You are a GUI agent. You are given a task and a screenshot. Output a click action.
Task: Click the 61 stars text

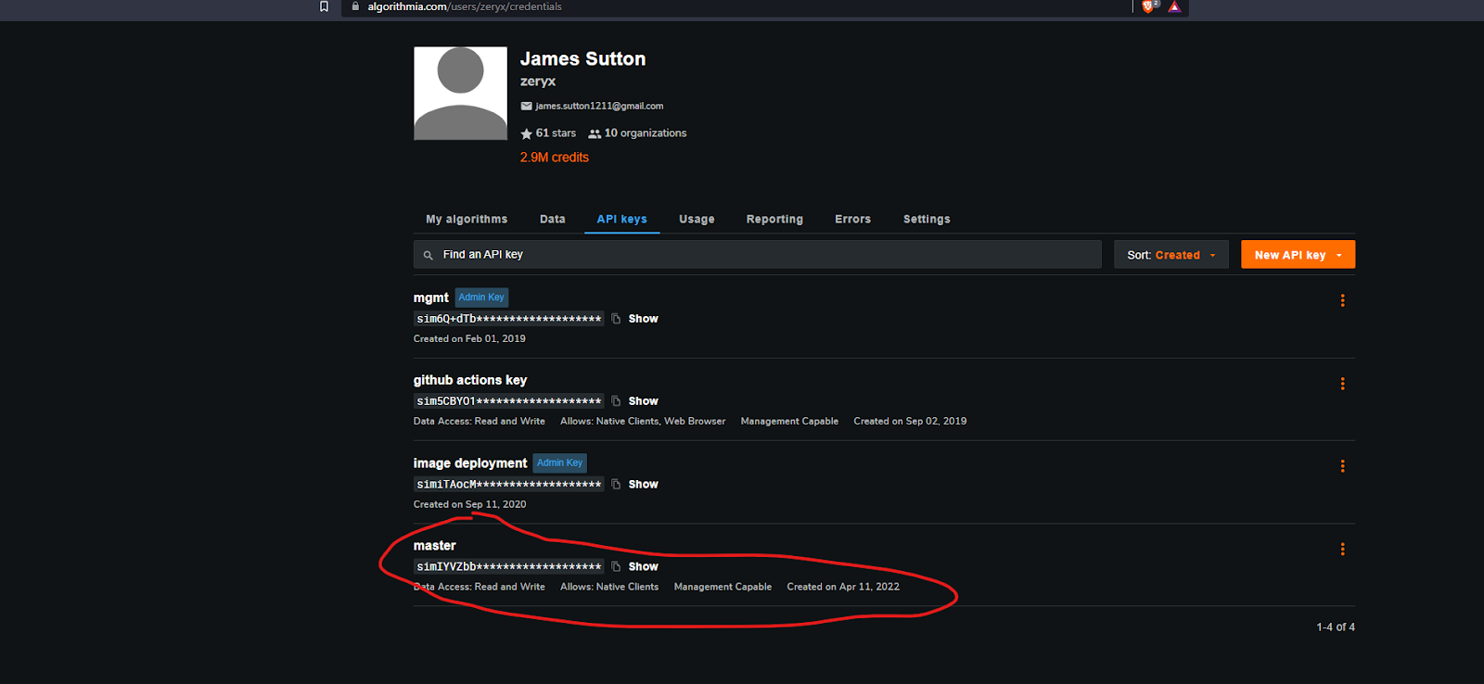(x=556, y=133)
